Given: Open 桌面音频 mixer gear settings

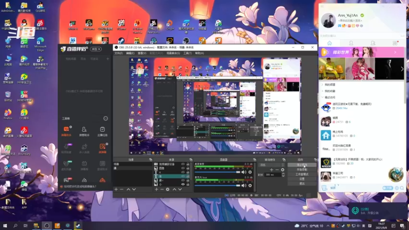Looking at the screenshot, I should coord(250,172).
